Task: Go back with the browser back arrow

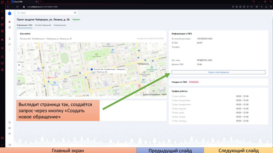Action: tap(8, 7)
